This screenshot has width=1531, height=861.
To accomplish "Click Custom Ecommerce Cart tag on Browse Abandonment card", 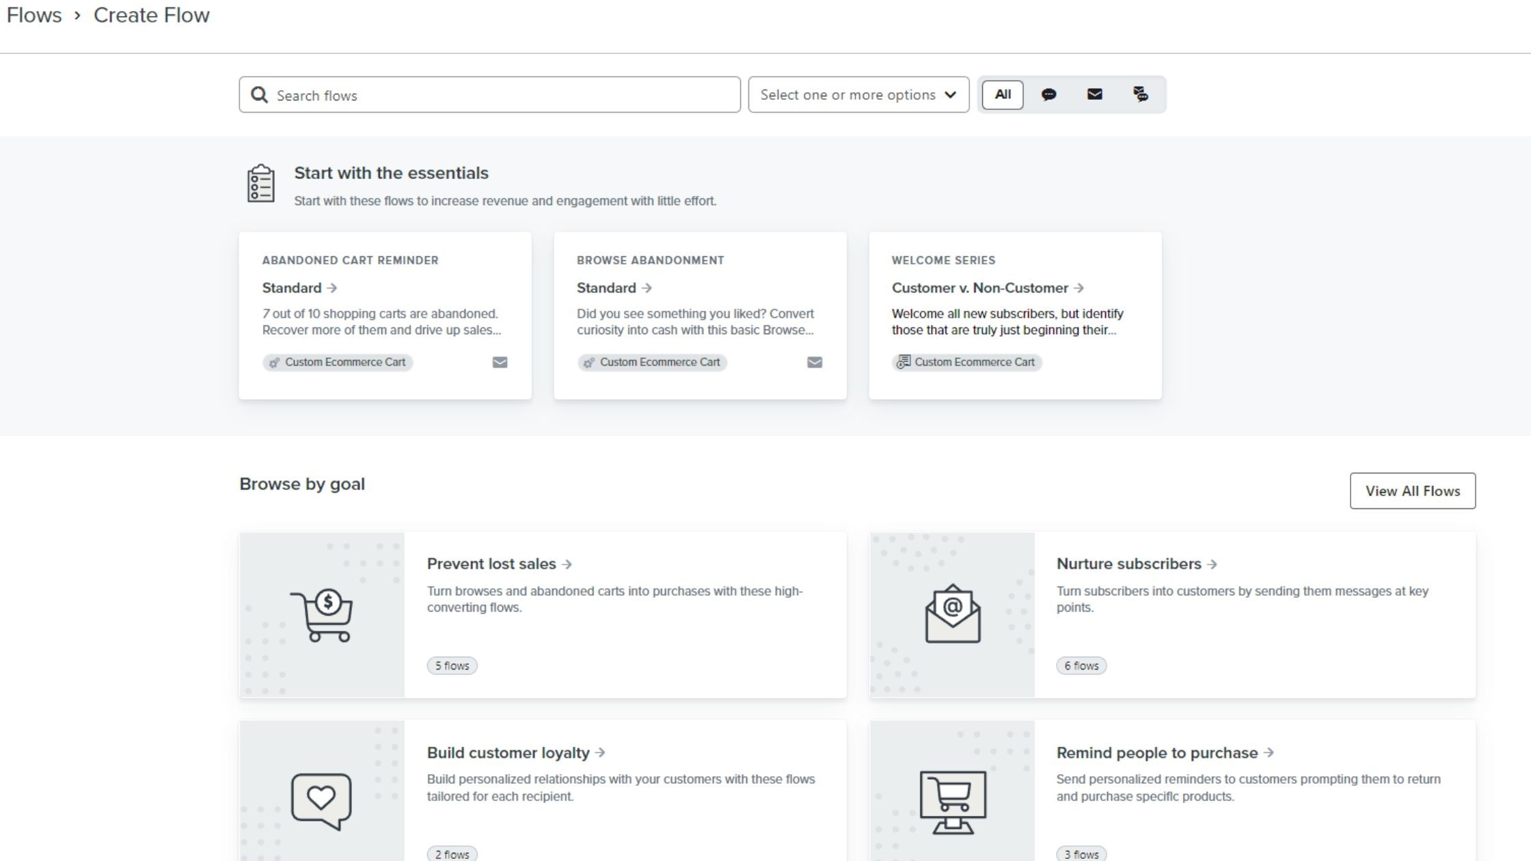I will (652, 362).
